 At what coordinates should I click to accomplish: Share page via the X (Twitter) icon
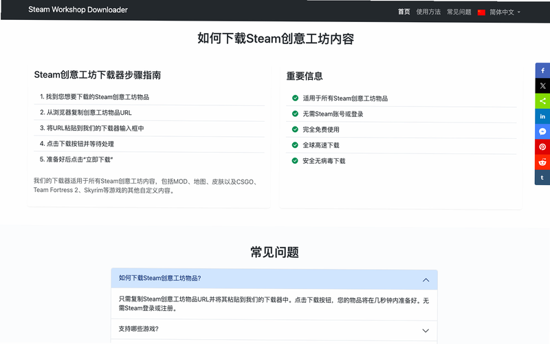(x=542, y=85)
